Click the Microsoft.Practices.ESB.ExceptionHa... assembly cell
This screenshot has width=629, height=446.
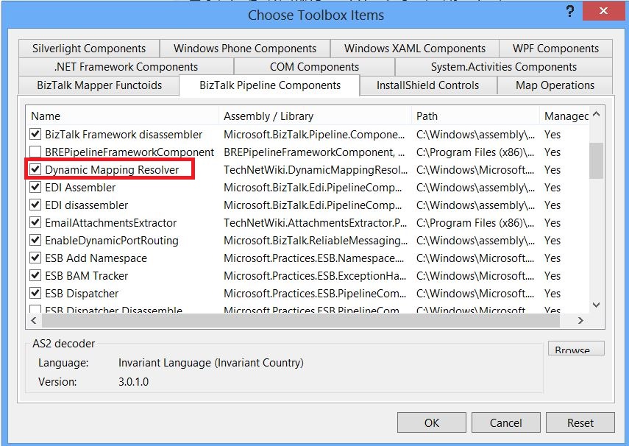click(x=315, y=276)
